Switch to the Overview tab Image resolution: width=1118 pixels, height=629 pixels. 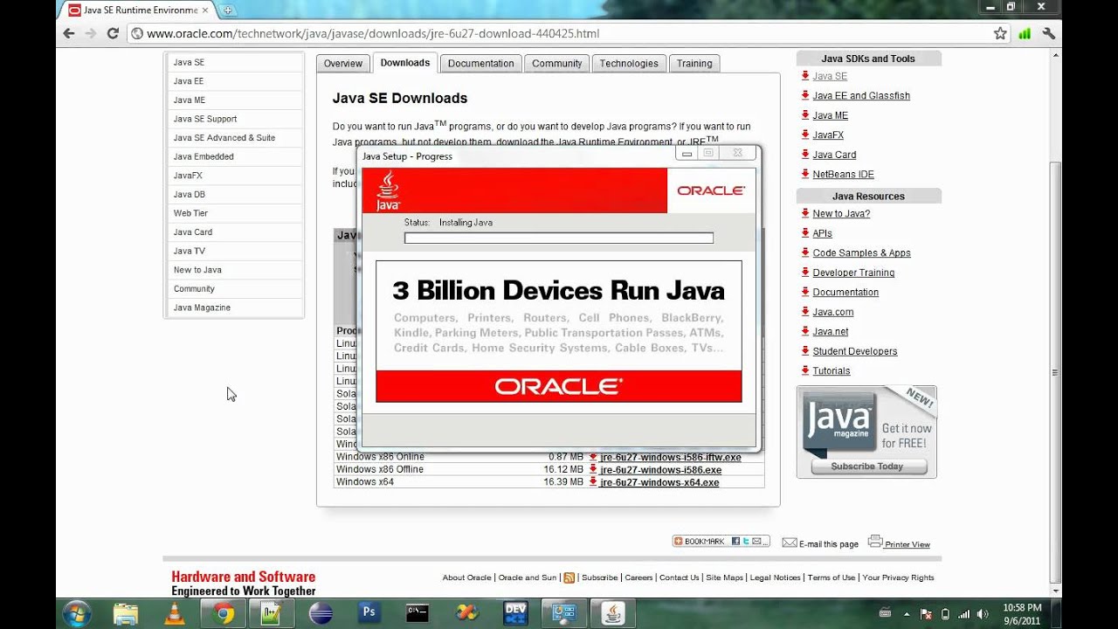tap(343, 63)
